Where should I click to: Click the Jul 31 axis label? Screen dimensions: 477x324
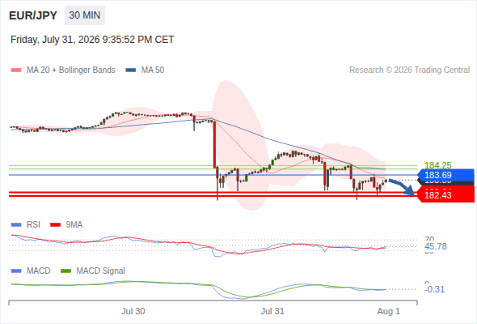point(272,311)
